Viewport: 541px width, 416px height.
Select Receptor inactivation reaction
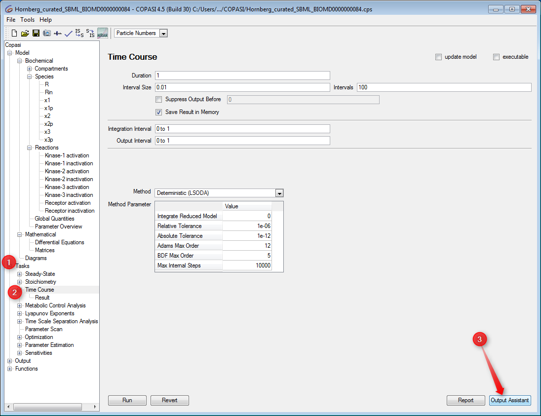(70, 211)
